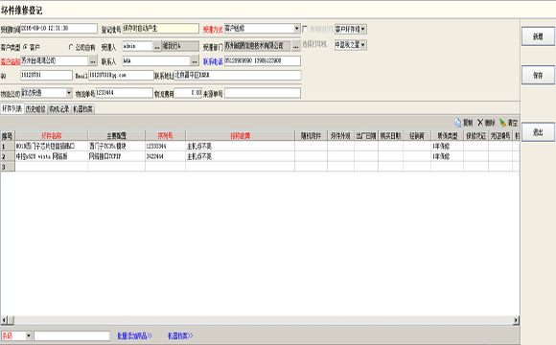The height and width of the screenshot is (345, 556).
Task: Focus the 受理时间 date field
Action: click(x=58, y=29)
